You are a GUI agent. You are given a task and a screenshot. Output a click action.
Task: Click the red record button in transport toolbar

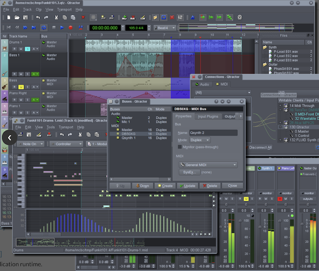click(x=71, y=28)
